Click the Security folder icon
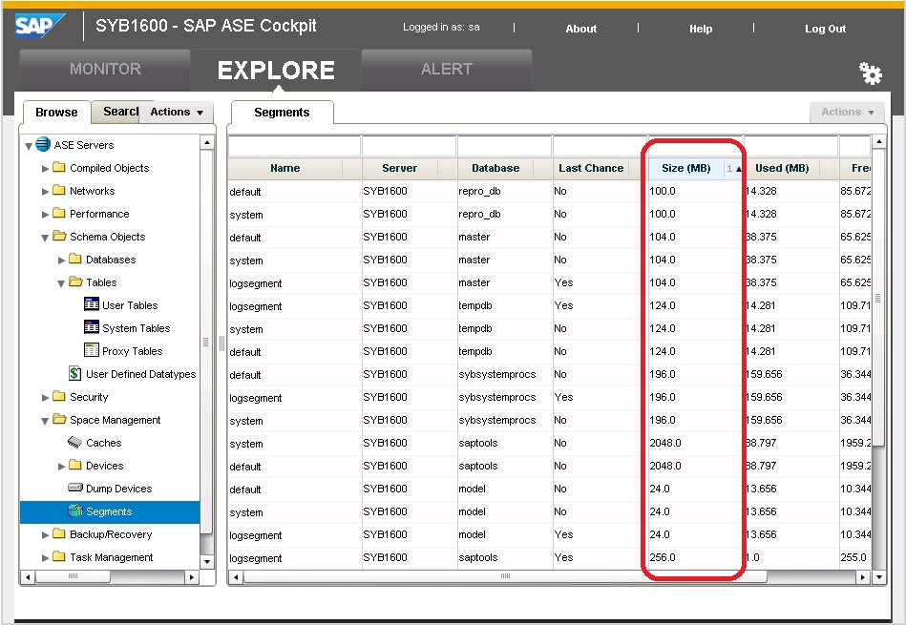906x625 pixels. tap(59, 396)
